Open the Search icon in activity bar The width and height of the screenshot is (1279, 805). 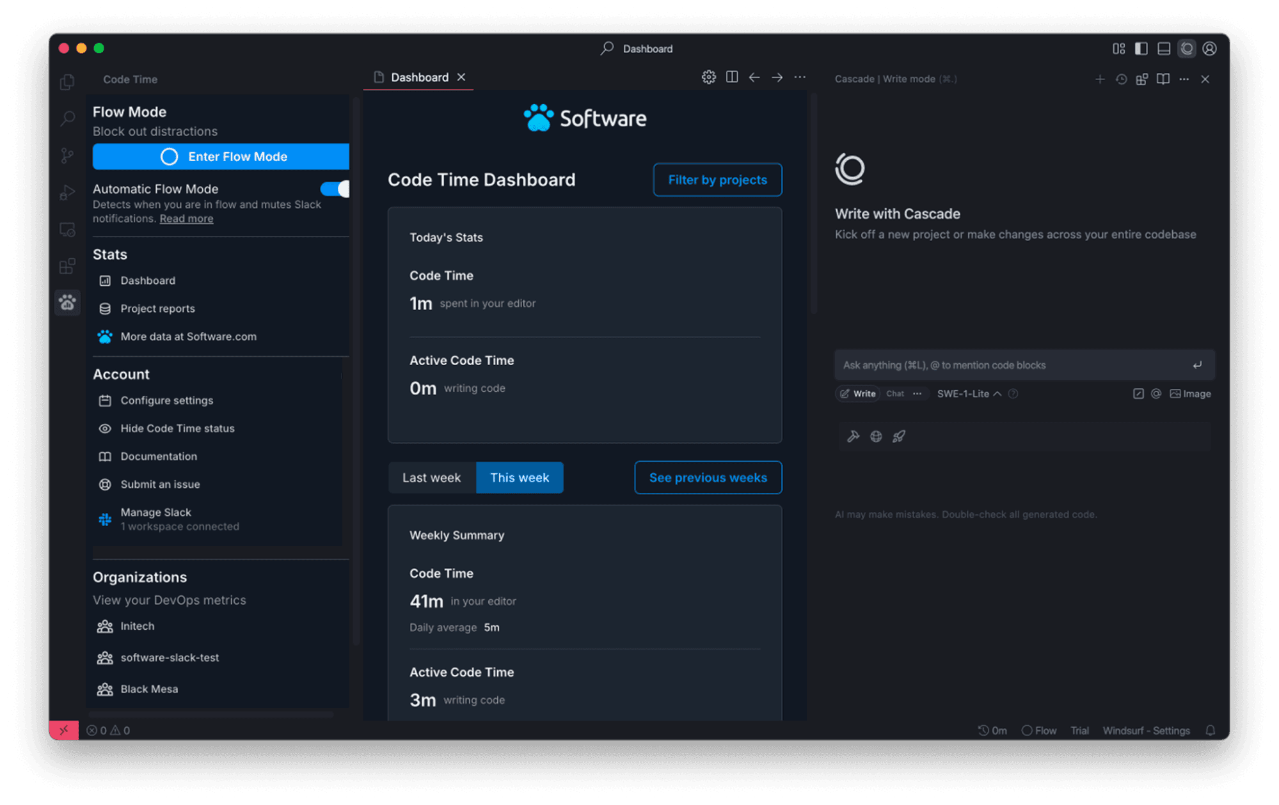[67, 118]
